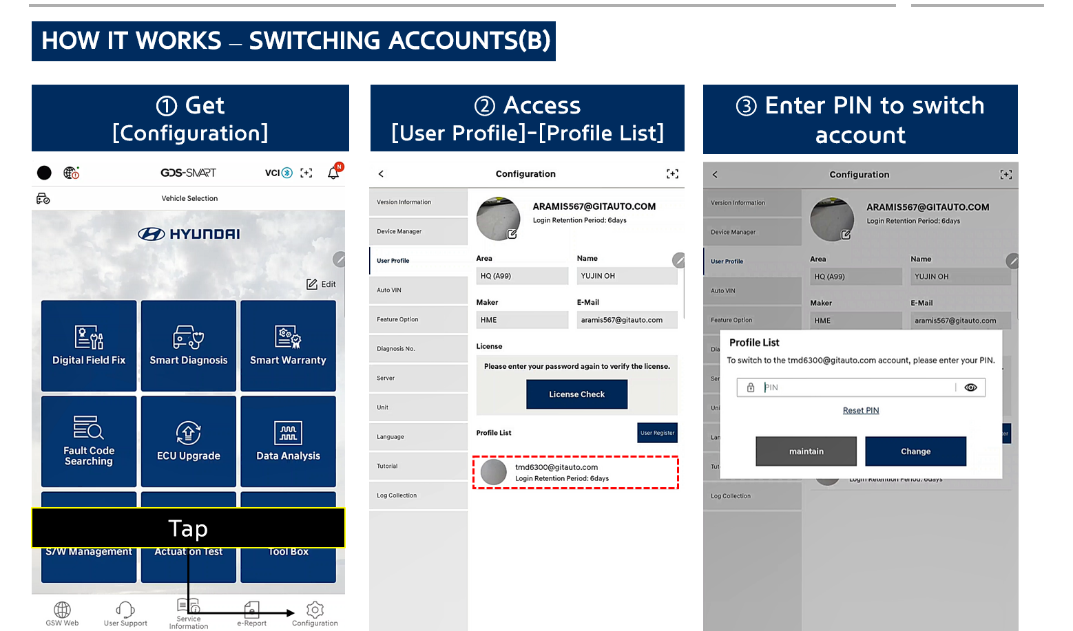Click the round pencil edit button beside the Name field in step 2

pos(679,260)
